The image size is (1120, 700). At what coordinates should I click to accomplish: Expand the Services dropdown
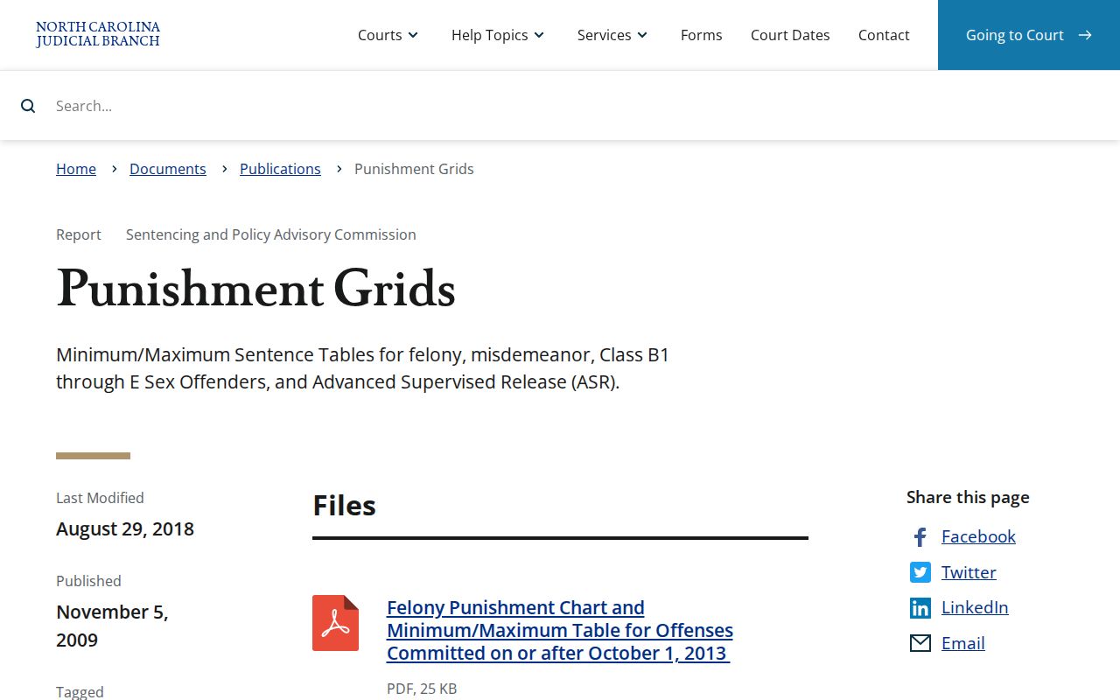click(x=612, y=35)
